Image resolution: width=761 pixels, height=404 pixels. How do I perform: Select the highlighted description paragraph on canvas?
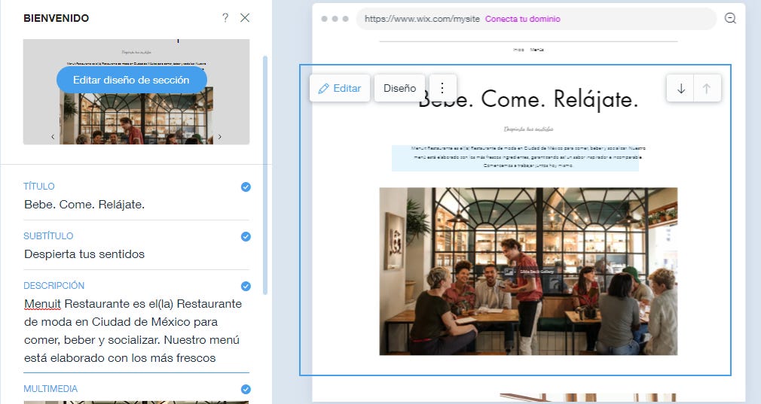(x=515, y=157)
